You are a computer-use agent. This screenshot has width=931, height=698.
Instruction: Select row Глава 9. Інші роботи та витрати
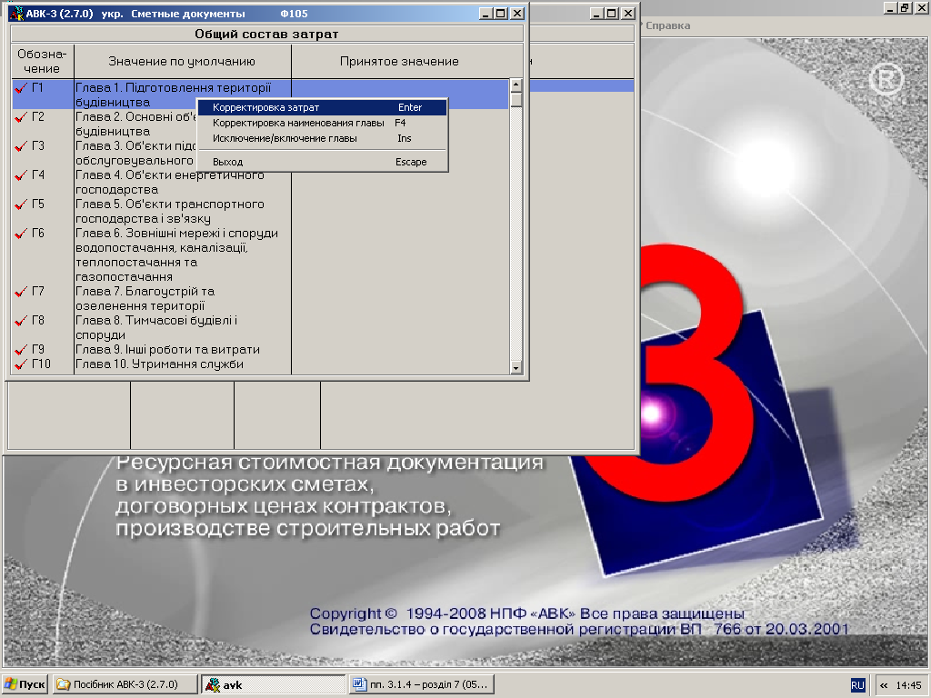(x=260, y=350)
